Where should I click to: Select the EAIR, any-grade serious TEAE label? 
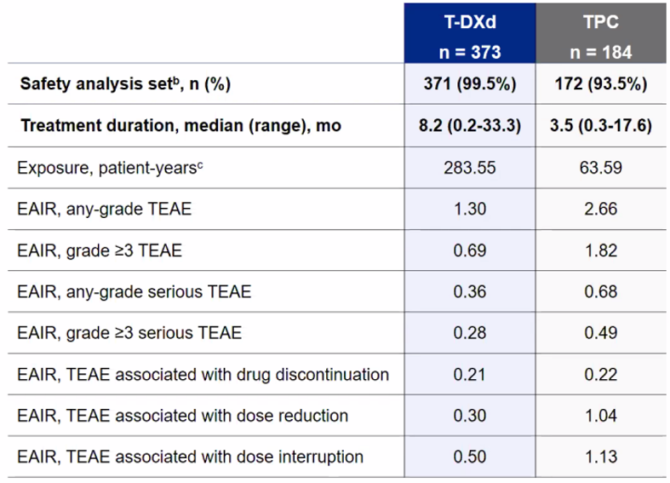click(x=135, y=290)
